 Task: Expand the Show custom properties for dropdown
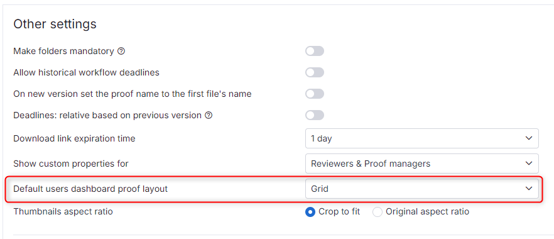pos(422,164)
